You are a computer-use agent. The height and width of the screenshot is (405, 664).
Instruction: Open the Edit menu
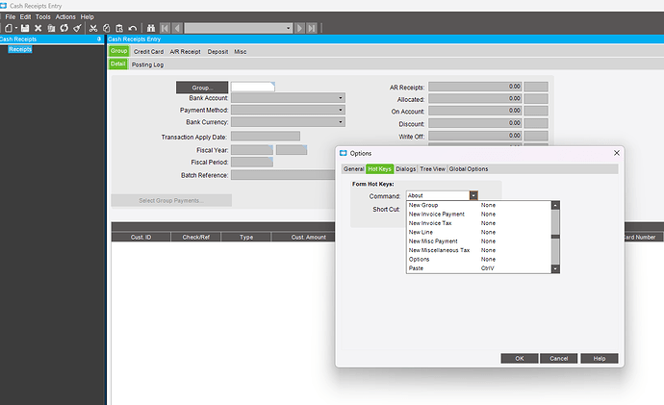click(25, 17)
